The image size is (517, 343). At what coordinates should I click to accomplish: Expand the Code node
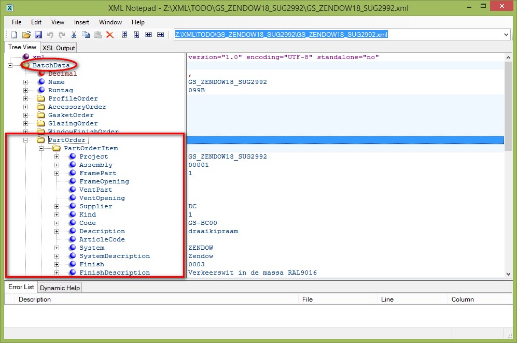point(57,223)
